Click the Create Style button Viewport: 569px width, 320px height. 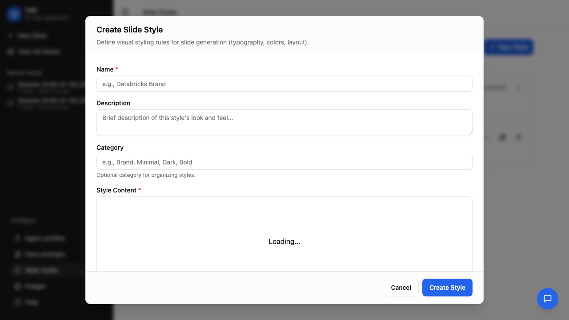447,288
